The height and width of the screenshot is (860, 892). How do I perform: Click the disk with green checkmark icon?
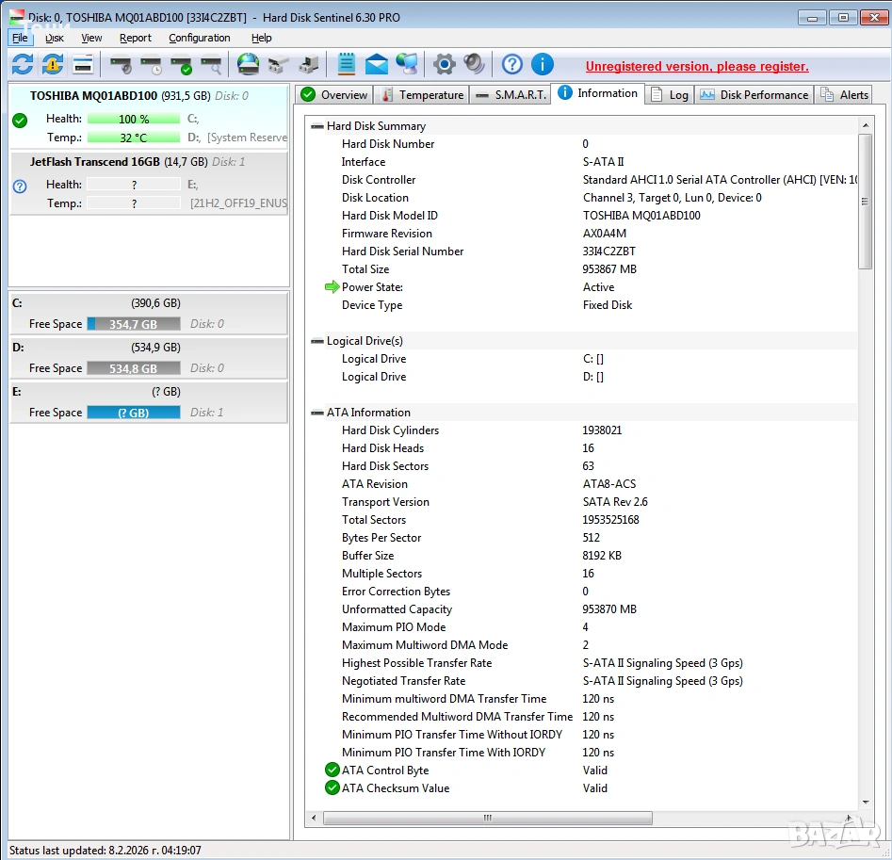pos(181,65)
